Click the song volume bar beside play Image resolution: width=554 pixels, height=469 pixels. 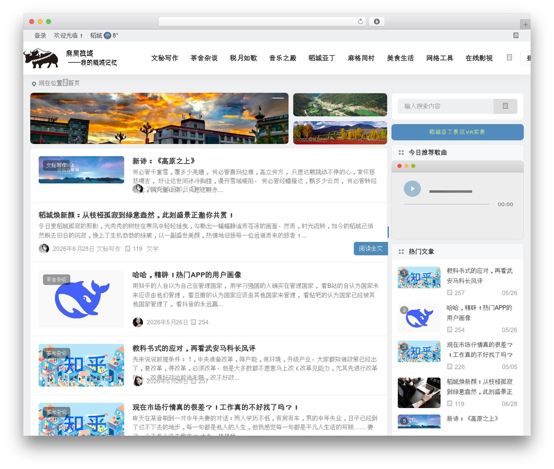point(451,191)
